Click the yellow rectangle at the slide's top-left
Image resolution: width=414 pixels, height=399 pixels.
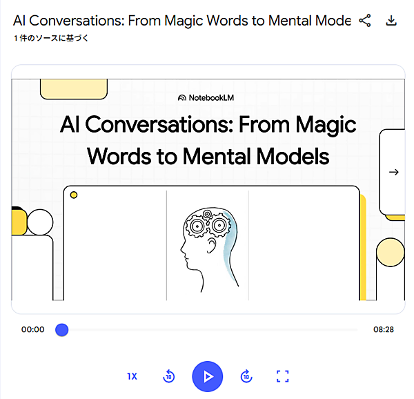point(73,89)
